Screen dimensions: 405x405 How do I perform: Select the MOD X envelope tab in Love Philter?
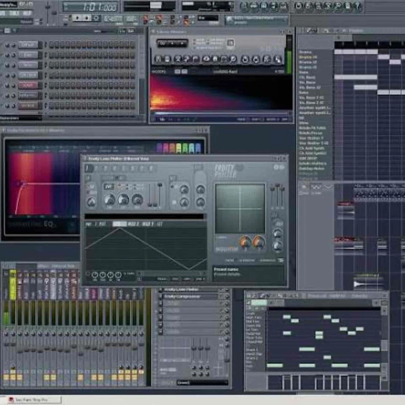coord(132,222)
